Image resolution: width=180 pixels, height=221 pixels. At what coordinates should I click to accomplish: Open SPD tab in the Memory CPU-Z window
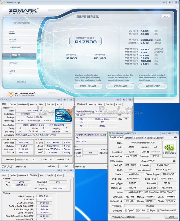coord(41,175)
